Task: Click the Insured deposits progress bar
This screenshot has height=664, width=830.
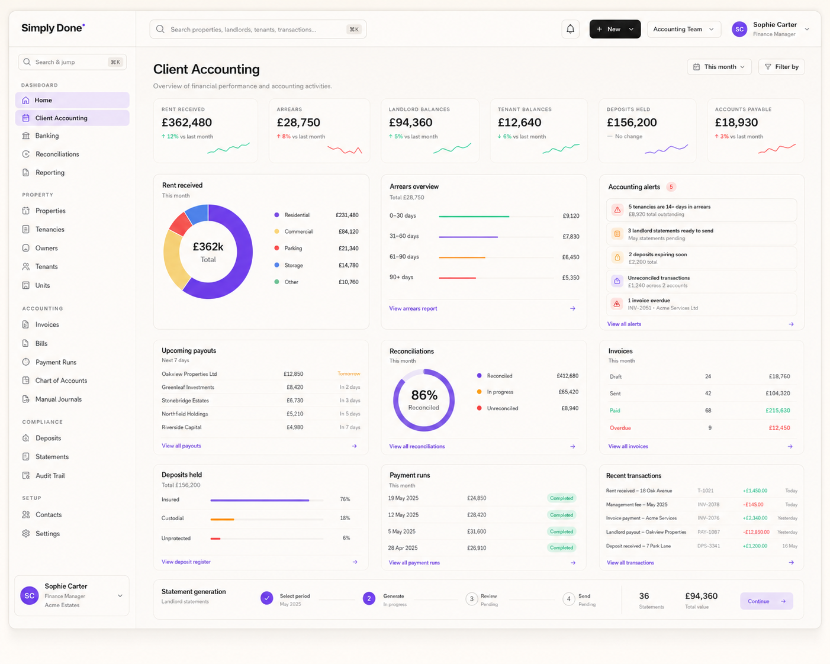Action: pos(267,500)
